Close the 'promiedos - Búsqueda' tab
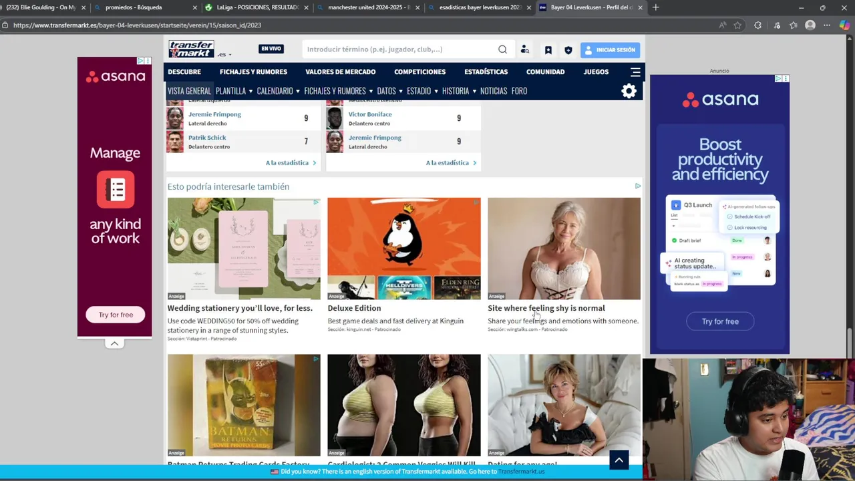 click(x=194, y=7)
